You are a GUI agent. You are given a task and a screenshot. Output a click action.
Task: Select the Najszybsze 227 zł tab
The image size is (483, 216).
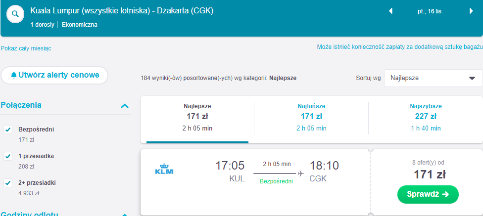426,120
